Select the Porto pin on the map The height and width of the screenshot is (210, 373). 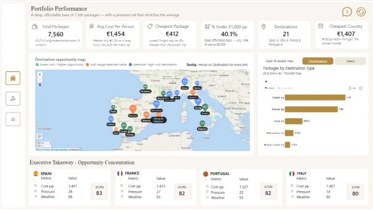click(113, 107)
